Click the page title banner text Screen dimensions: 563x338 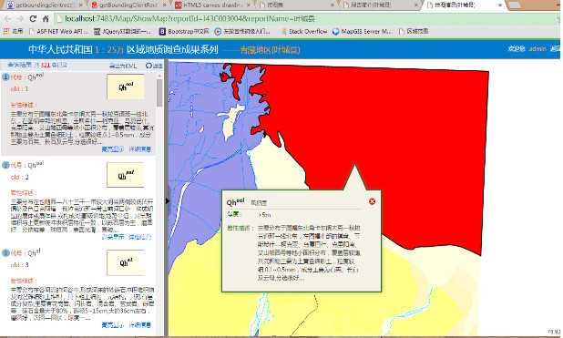point(123,49)
